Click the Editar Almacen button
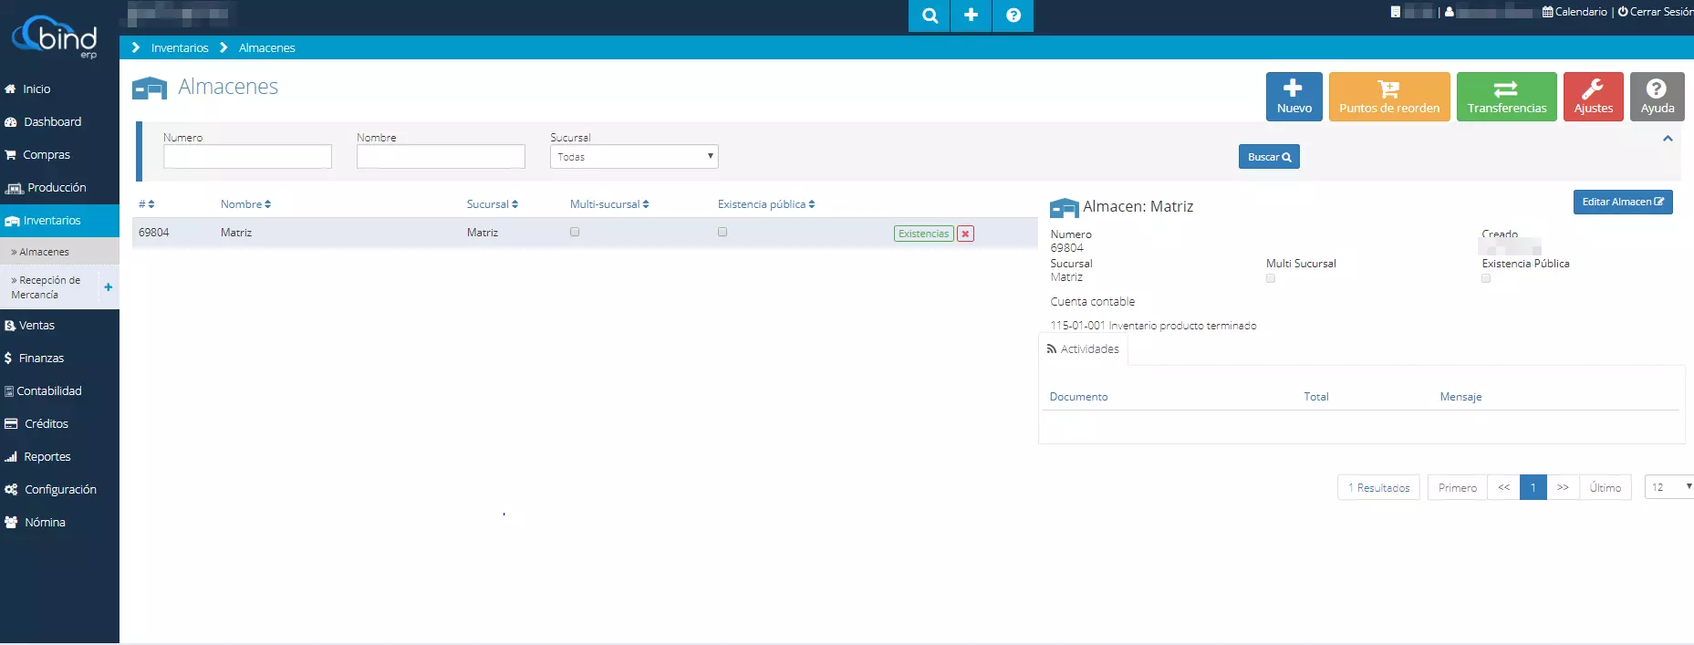Viewport: 1694px width, 645px height. point(1622,203)
